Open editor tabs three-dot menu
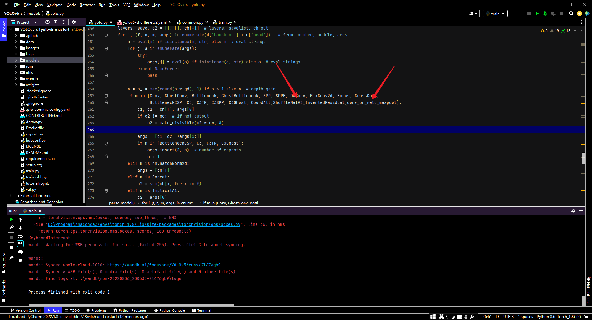 [582, 22]
